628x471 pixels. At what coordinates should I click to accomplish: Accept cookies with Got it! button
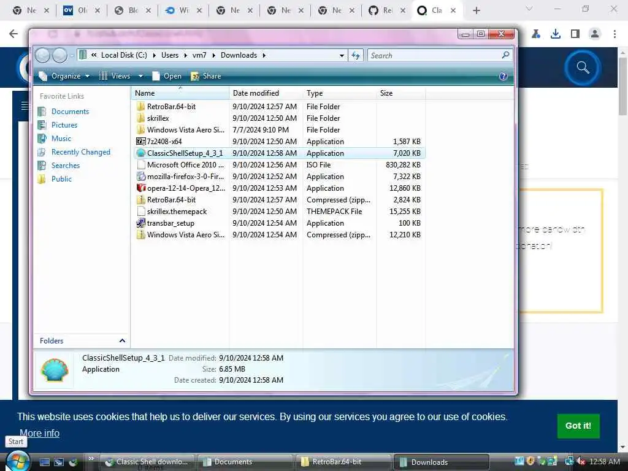[578, 426]
